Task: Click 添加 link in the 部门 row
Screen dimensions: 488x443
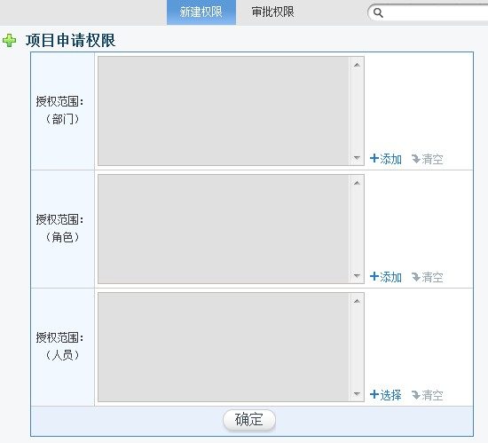Action: coord(386,159)
